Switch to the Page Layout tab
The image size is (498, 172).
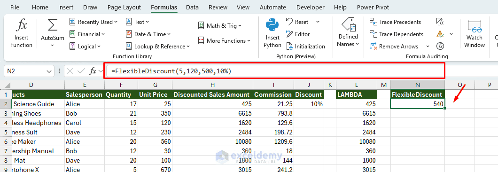[x=124, y=8]
